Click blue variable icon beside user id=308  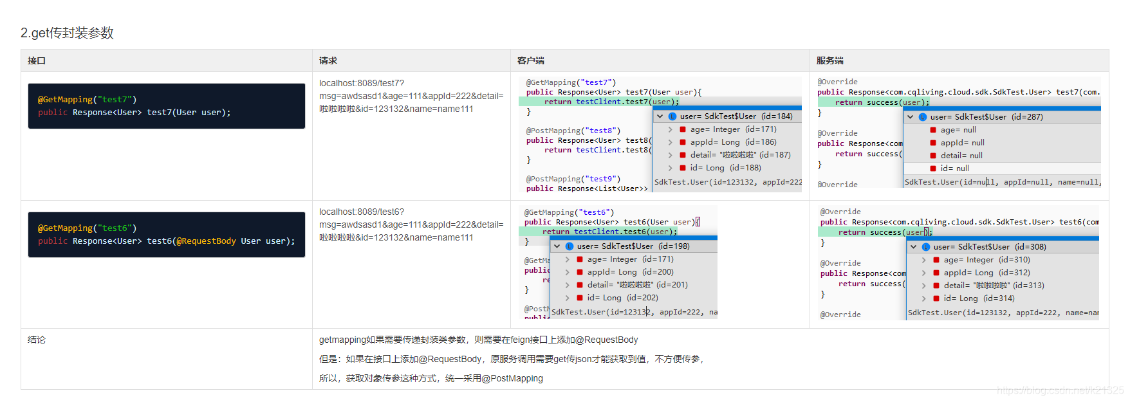point(926,247)
